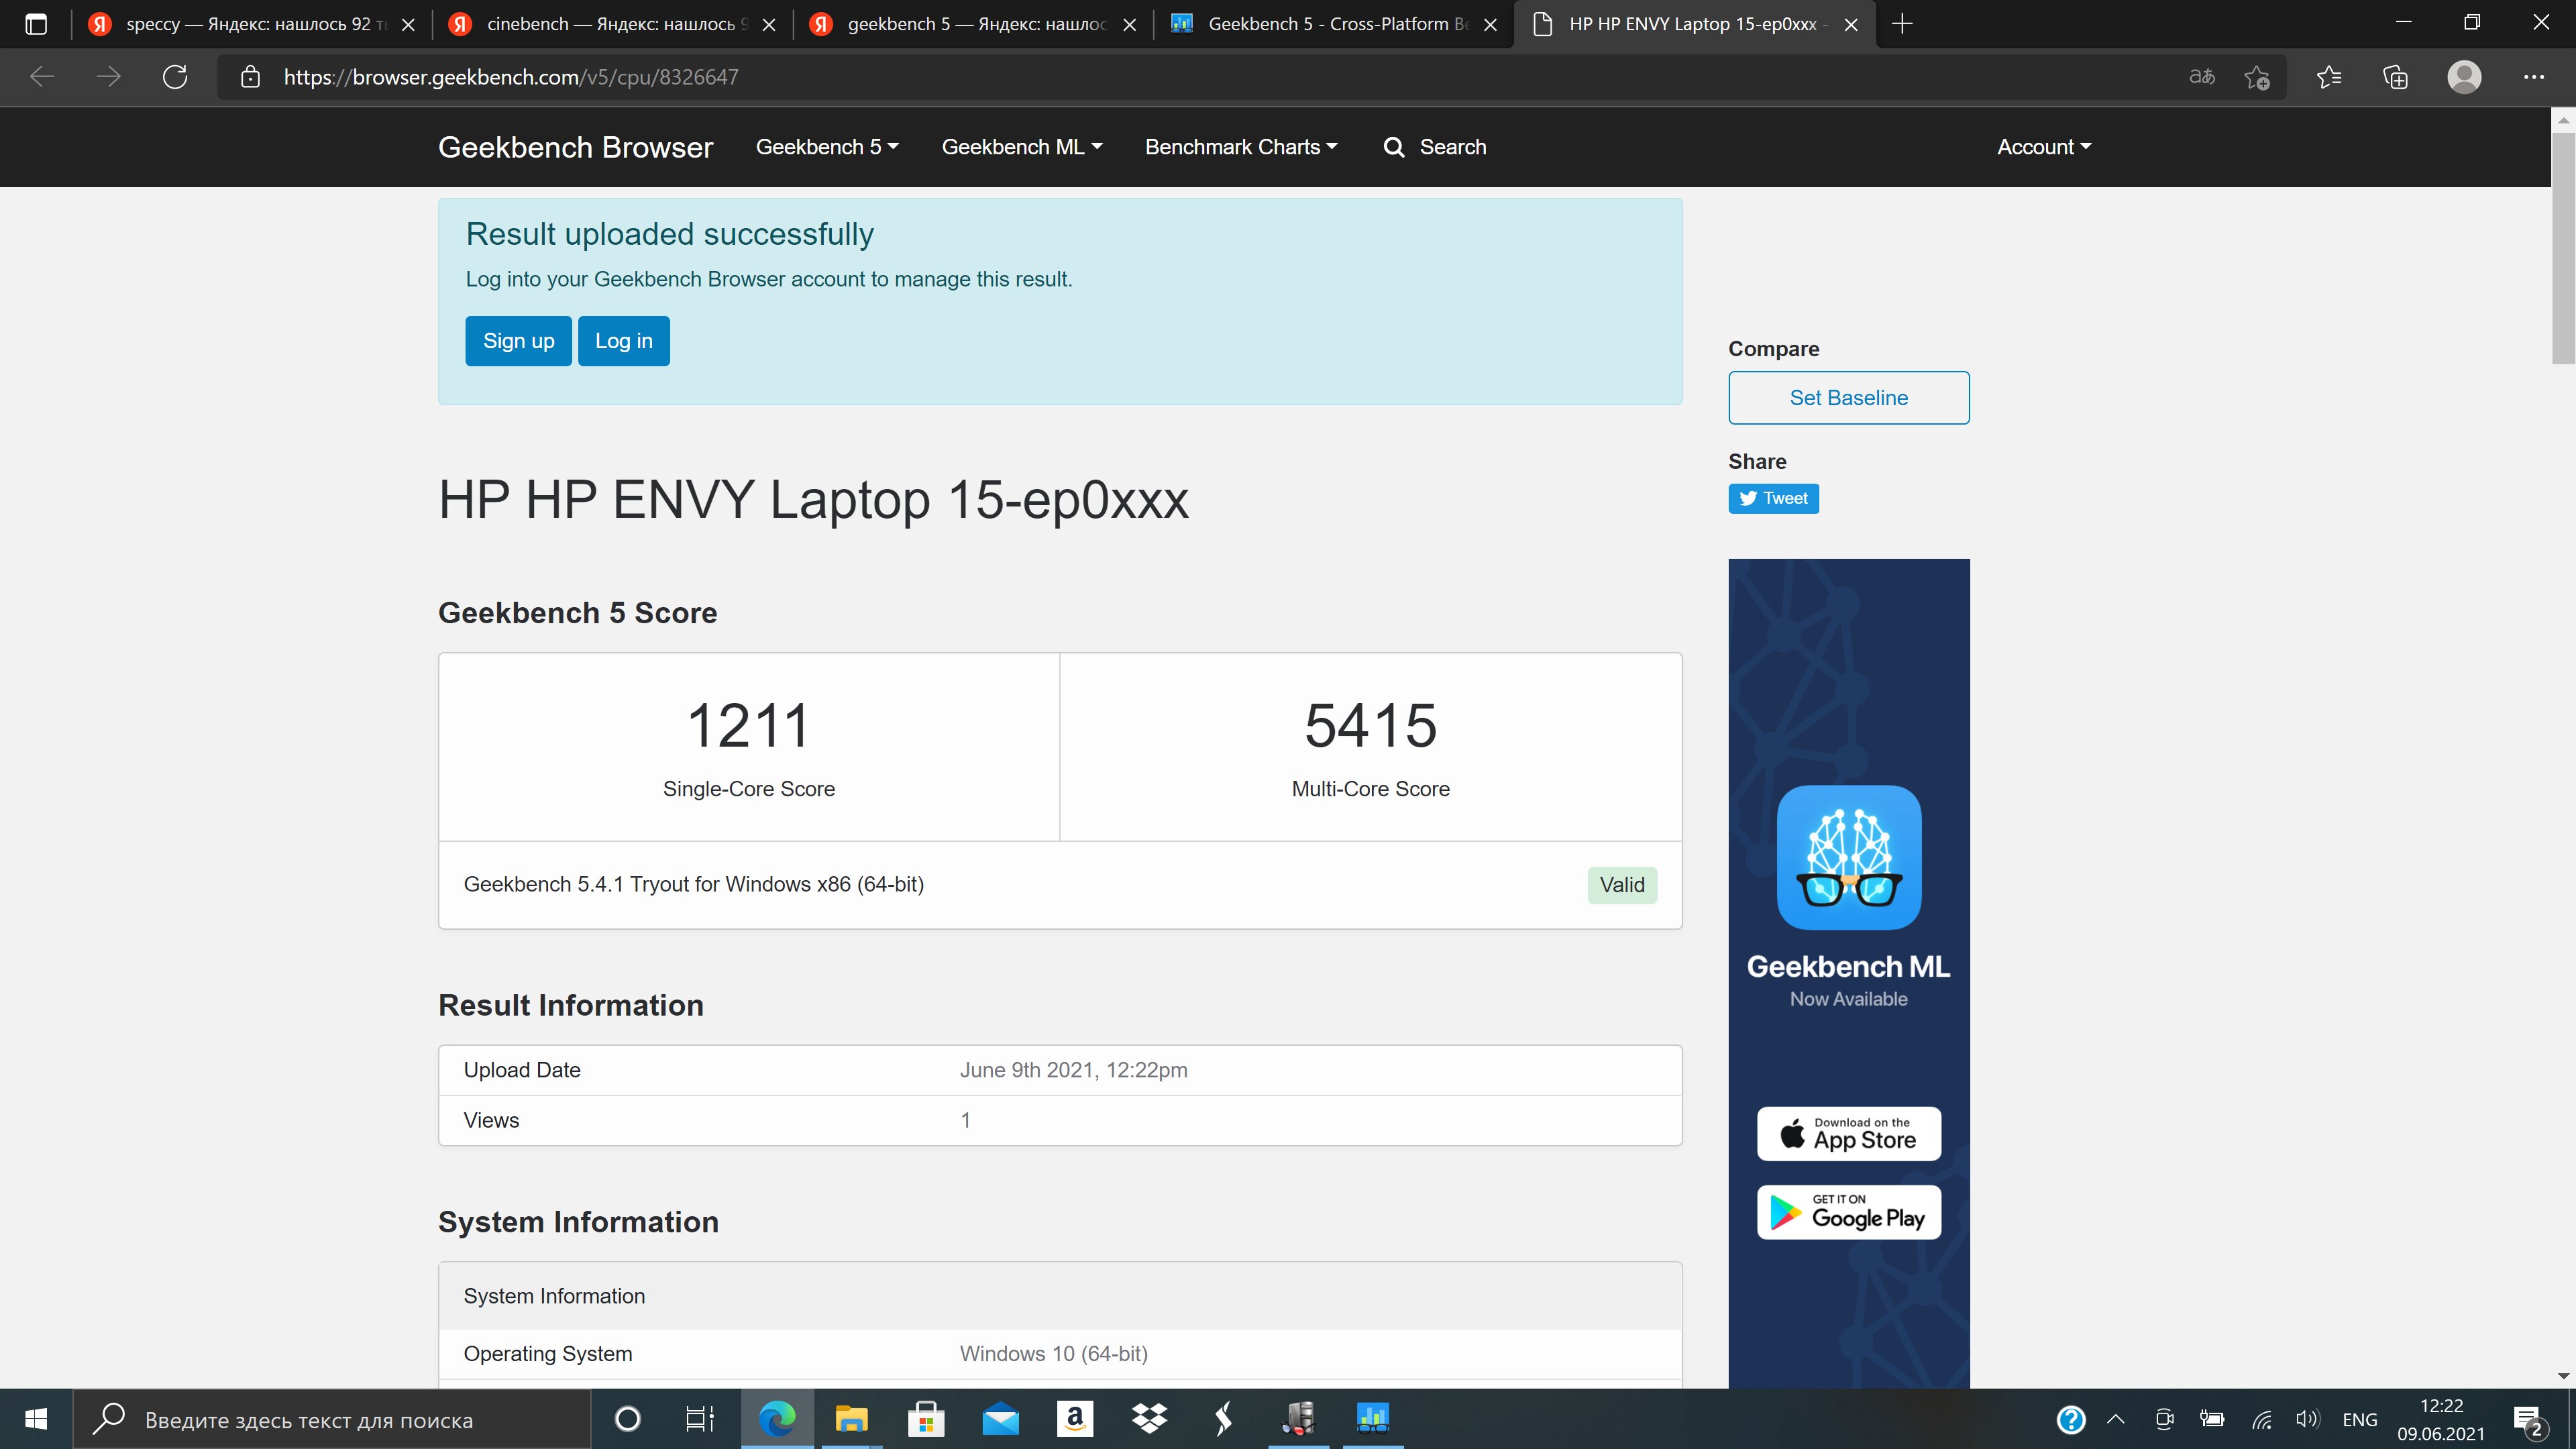
Task: Click the browser refresh icon
Action: 175,77
